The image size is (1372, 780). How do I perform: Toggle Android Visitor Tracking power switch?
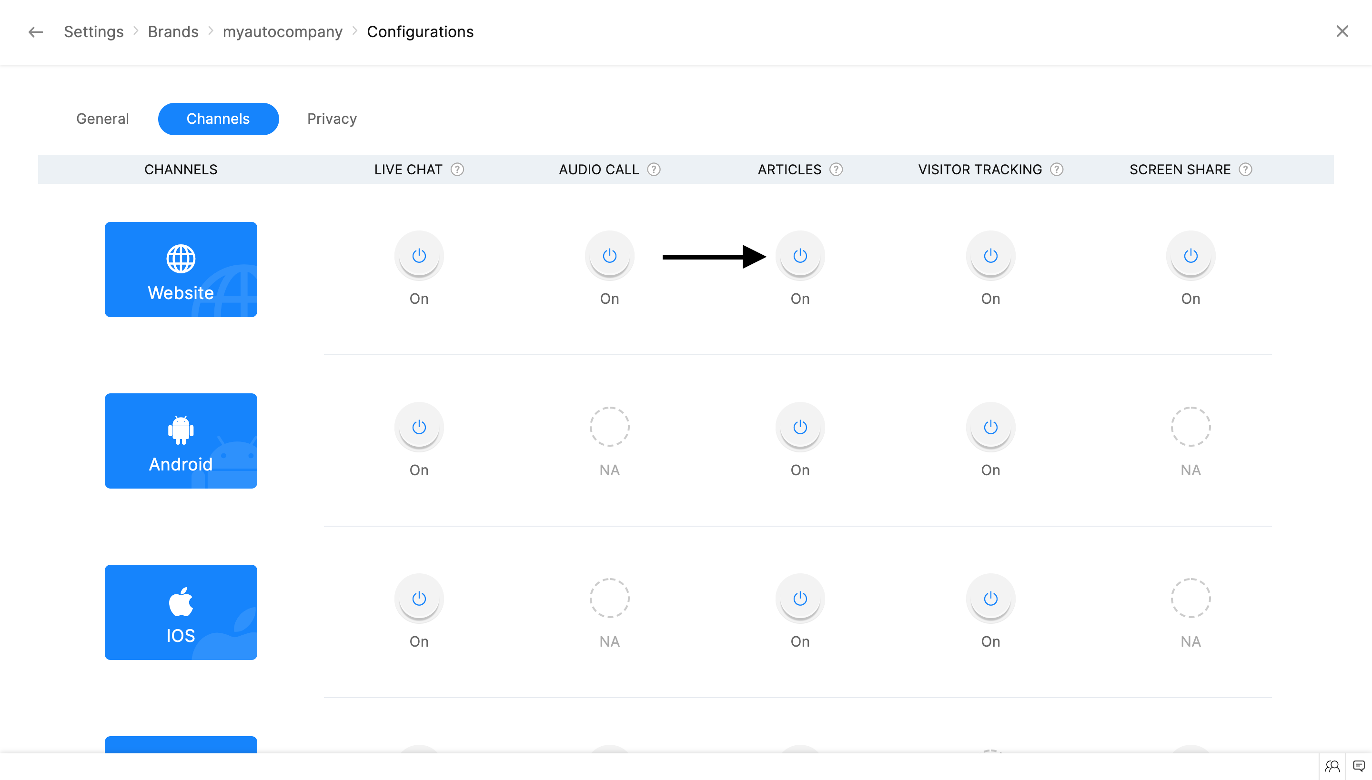[x=990, y=427]
